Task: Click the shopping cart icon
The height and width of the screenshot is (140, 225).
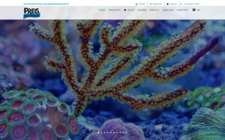Action: [125, 10]
